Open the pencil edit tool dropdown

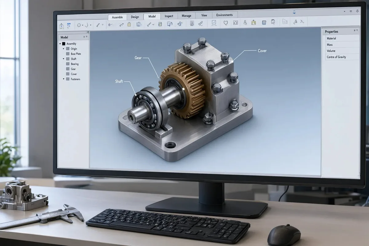(153, 25)
